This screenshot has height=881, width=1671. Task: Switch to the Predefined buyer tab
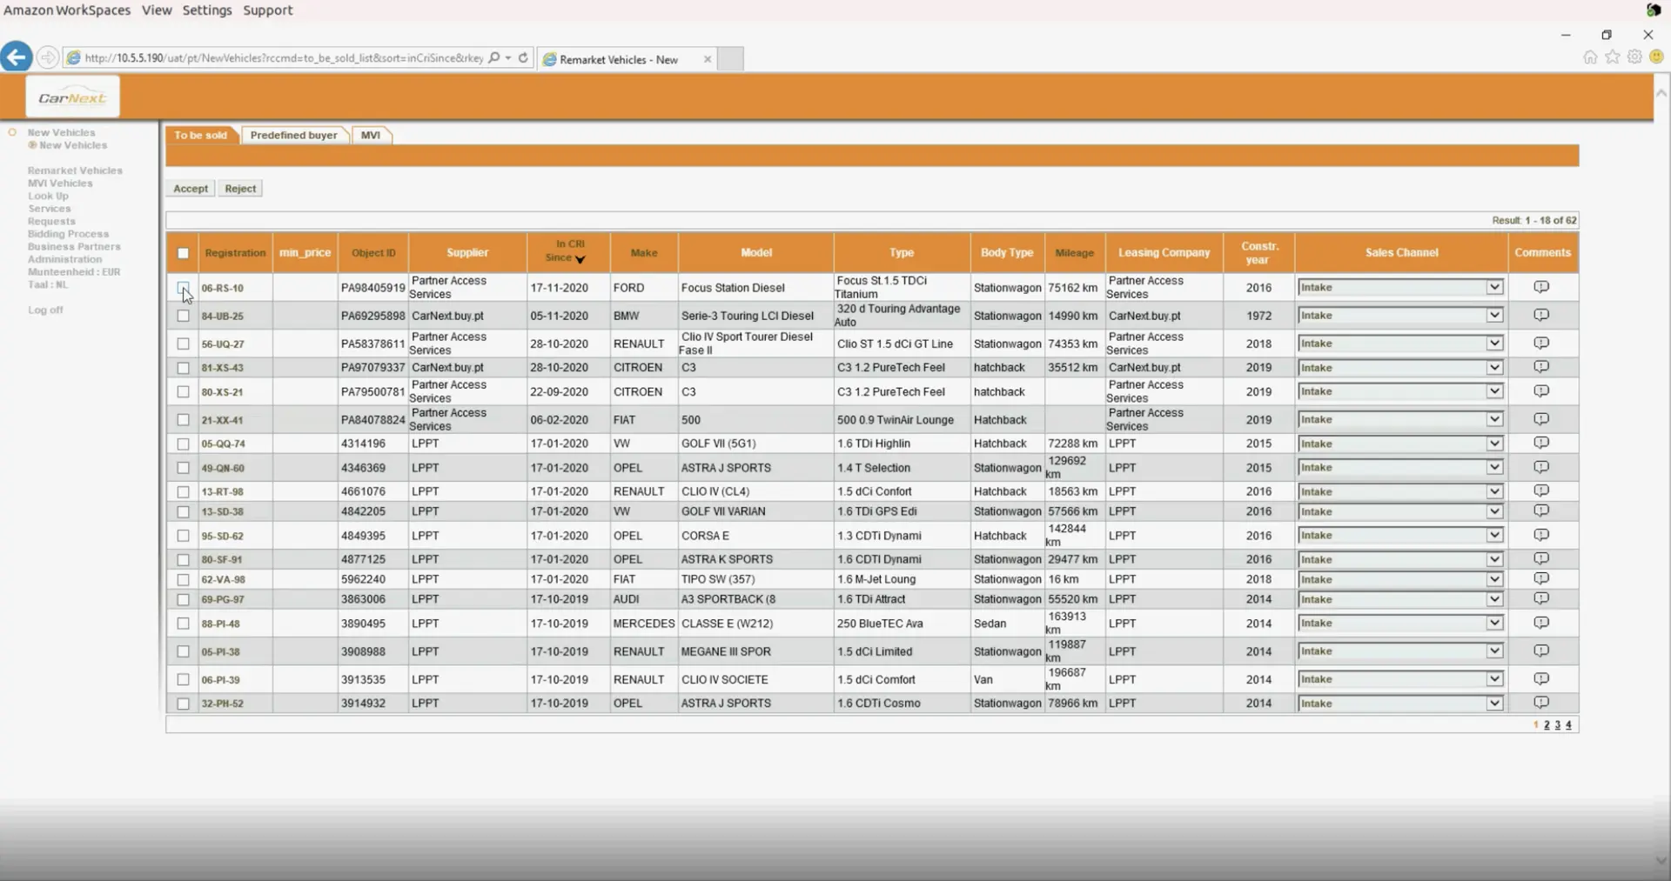pyautogui.click(x=293, y=136)
